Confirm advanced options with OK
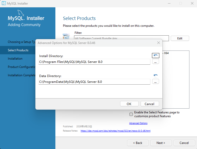The width and height of the screenshot is (197, 149). pos(129,104)
